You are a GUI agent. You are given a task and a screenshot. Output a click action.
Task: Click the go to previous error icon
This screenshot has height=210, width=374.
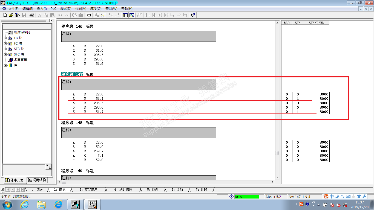point(111,15)
